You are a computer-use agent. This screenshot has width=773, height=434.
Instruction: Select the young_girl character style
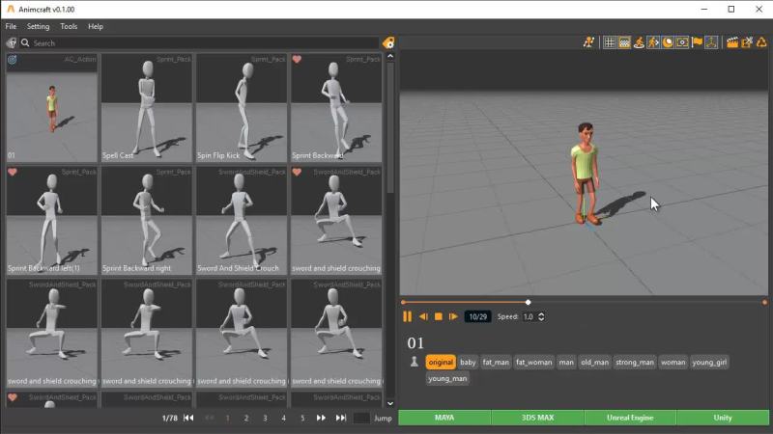[709, 363]
